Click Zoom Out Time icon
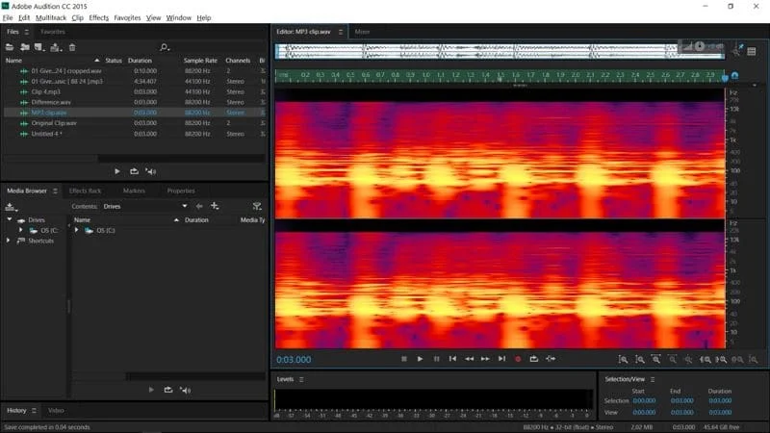This screenshot has height=433, width=770. pos(672,359)
